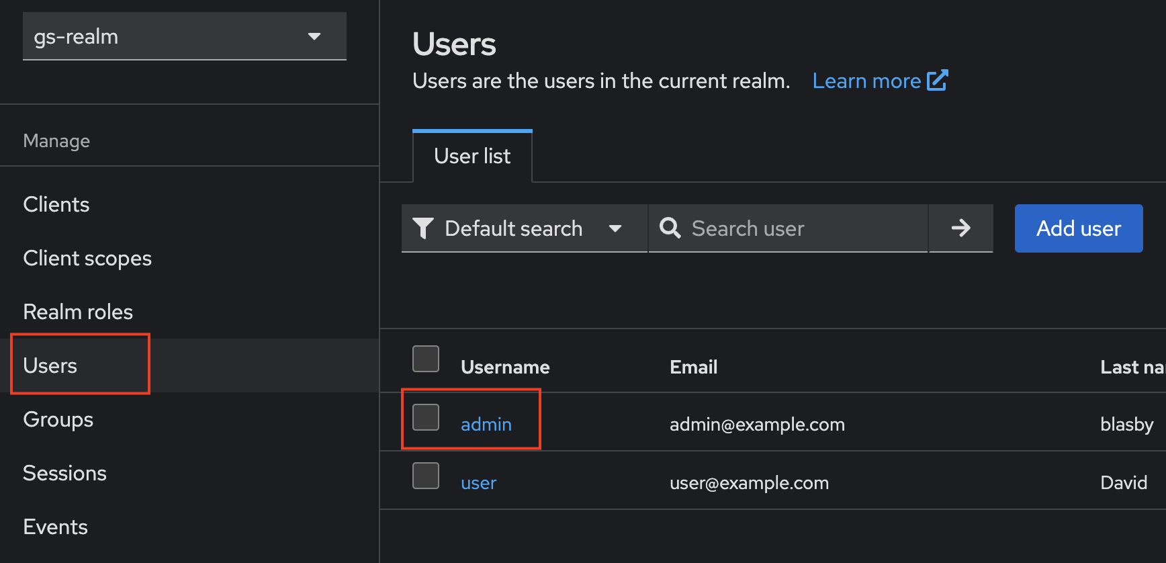Check the admin user row checkbox
1166x563 pixels.
tap(426, 417)
